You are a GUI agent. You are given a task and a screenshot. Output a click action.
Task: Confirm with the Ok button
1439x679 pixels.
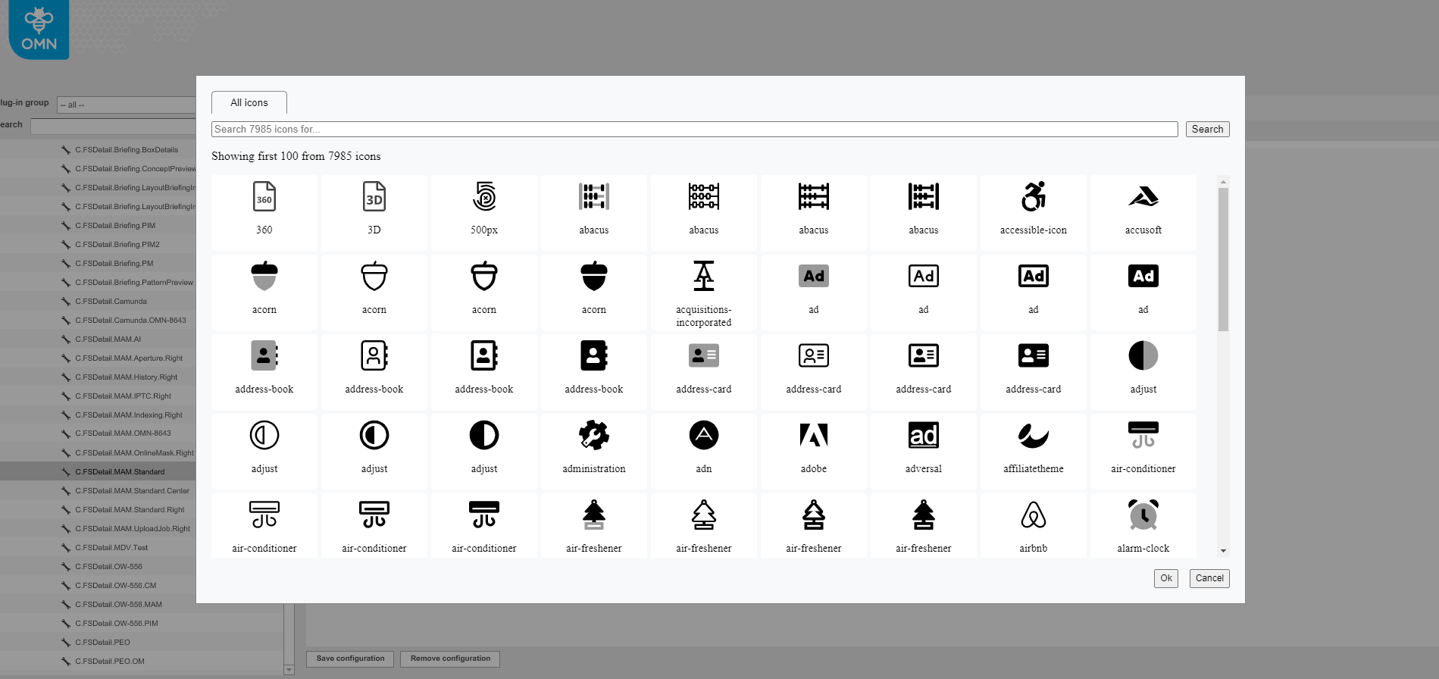coord(1166,578)
